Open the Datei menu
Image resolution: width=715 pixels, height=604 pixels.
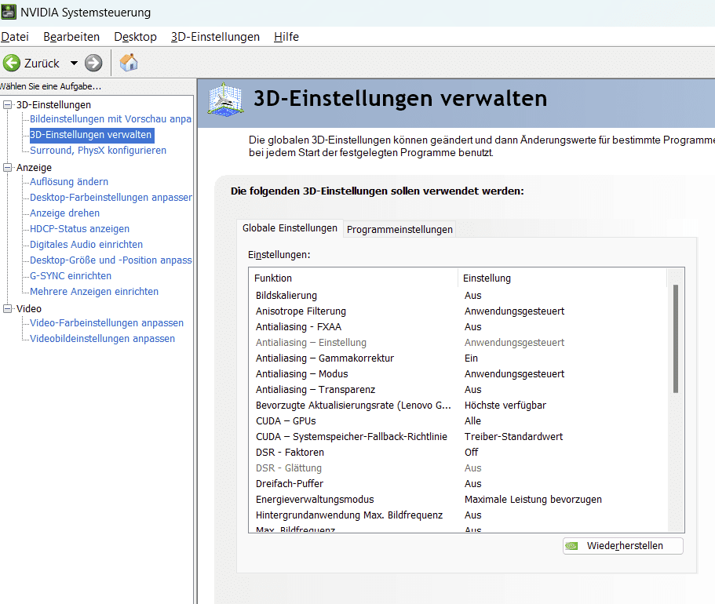pyautogui.click(x=15, y=37)
